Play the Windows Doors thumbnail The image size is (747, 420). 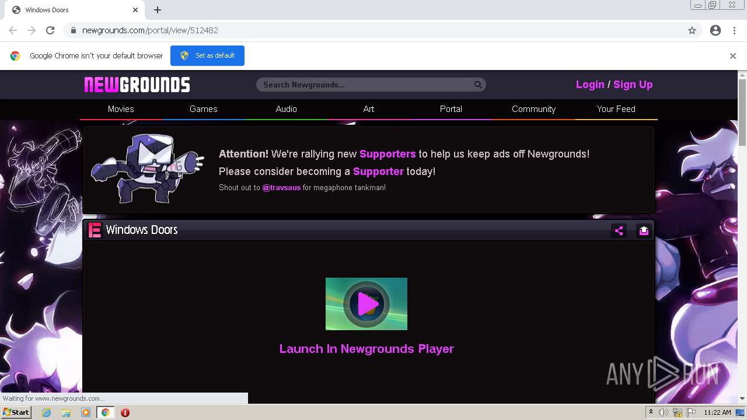pos(366,304)
